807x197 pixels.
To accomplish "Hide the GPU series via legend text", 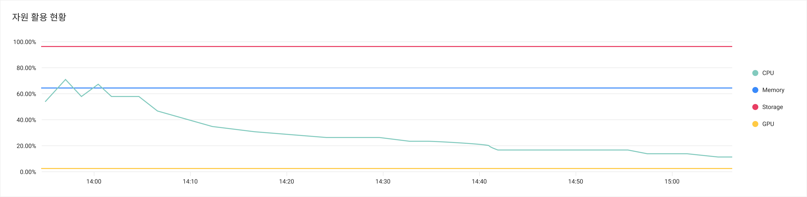I will (768, 124).
